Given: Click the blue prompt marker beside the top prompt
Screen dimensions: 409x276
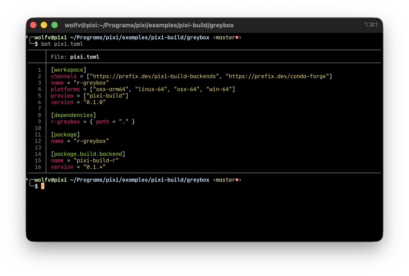Looking at the screenshot, I should (x=27, y=36).
